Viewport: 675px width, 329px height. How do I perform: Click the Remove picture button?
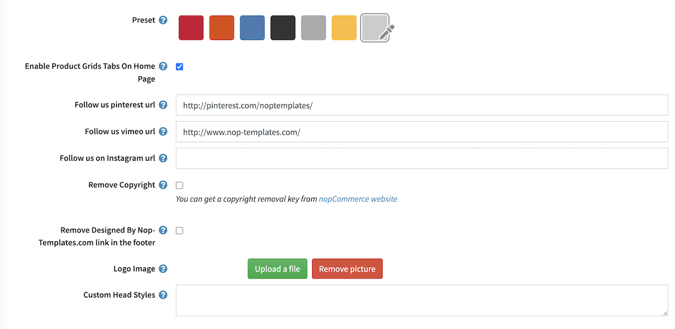tap(347, 269)
